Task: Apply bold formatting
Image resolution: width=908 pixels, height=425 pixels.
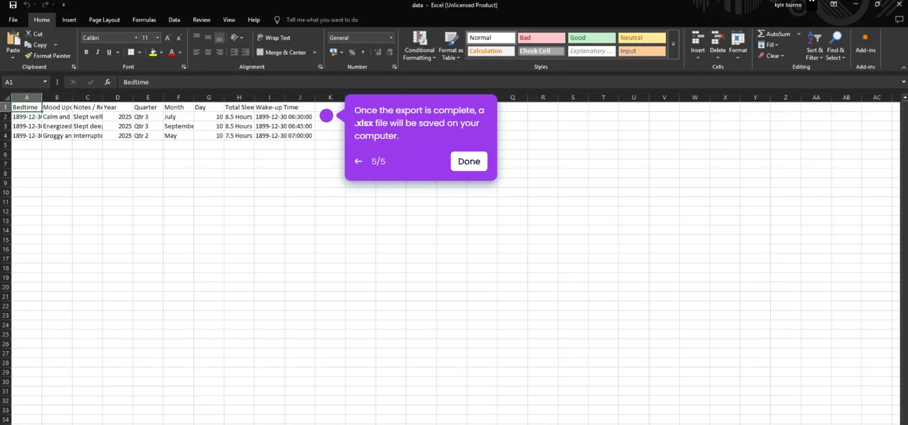Action: [x=86, y=52]
